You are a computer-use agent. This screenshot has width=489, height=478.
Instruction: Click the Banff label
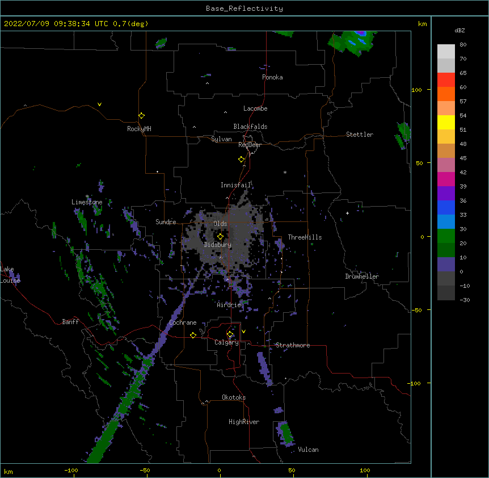click(x=70, y=322)
